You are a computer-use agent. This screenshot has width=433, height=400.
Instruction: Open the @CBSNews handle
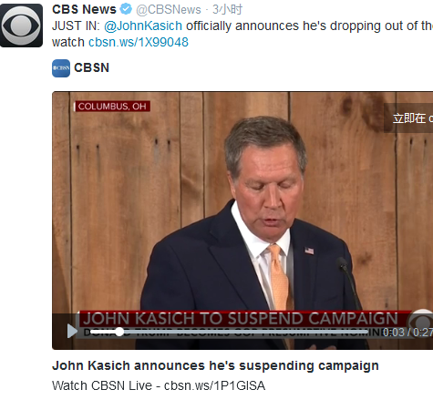169,10
